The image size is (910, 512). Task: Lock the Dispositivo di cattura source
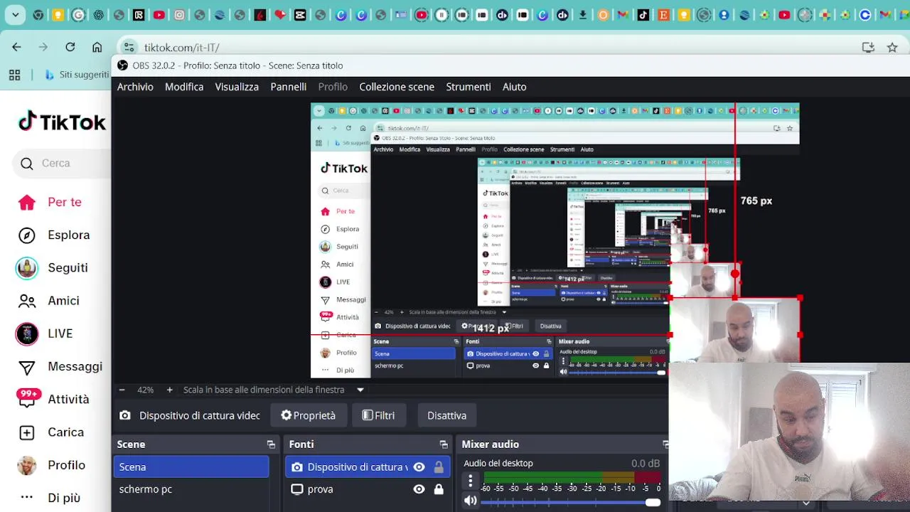click(439, 467)
